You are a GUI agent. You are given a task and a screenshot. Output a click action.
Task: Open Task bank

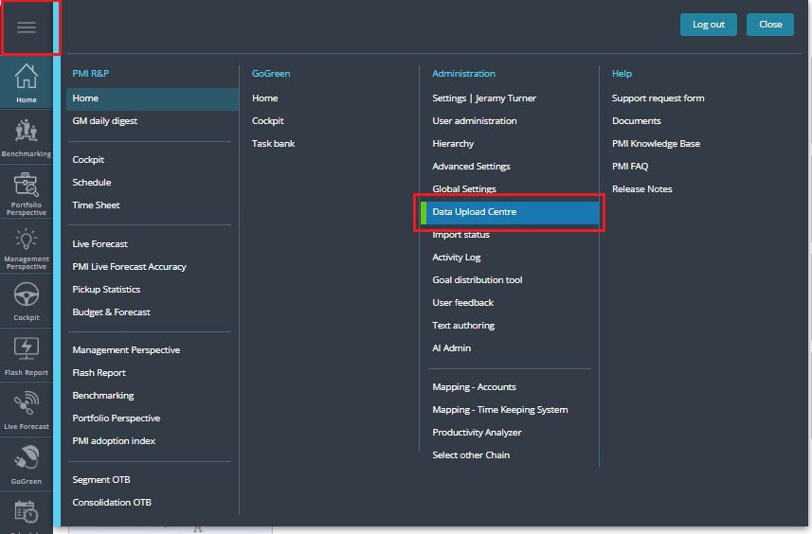click(x=273, y=144)
